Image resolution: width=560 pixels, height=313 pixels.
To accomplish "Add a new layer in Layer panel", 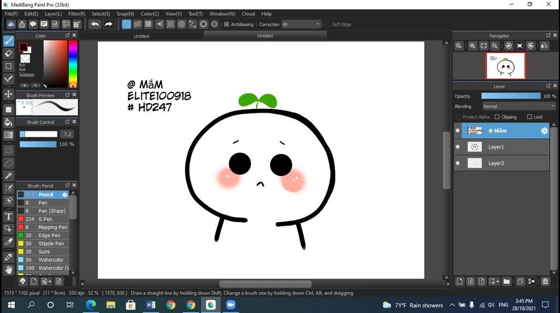I will (x=459, y=281).
